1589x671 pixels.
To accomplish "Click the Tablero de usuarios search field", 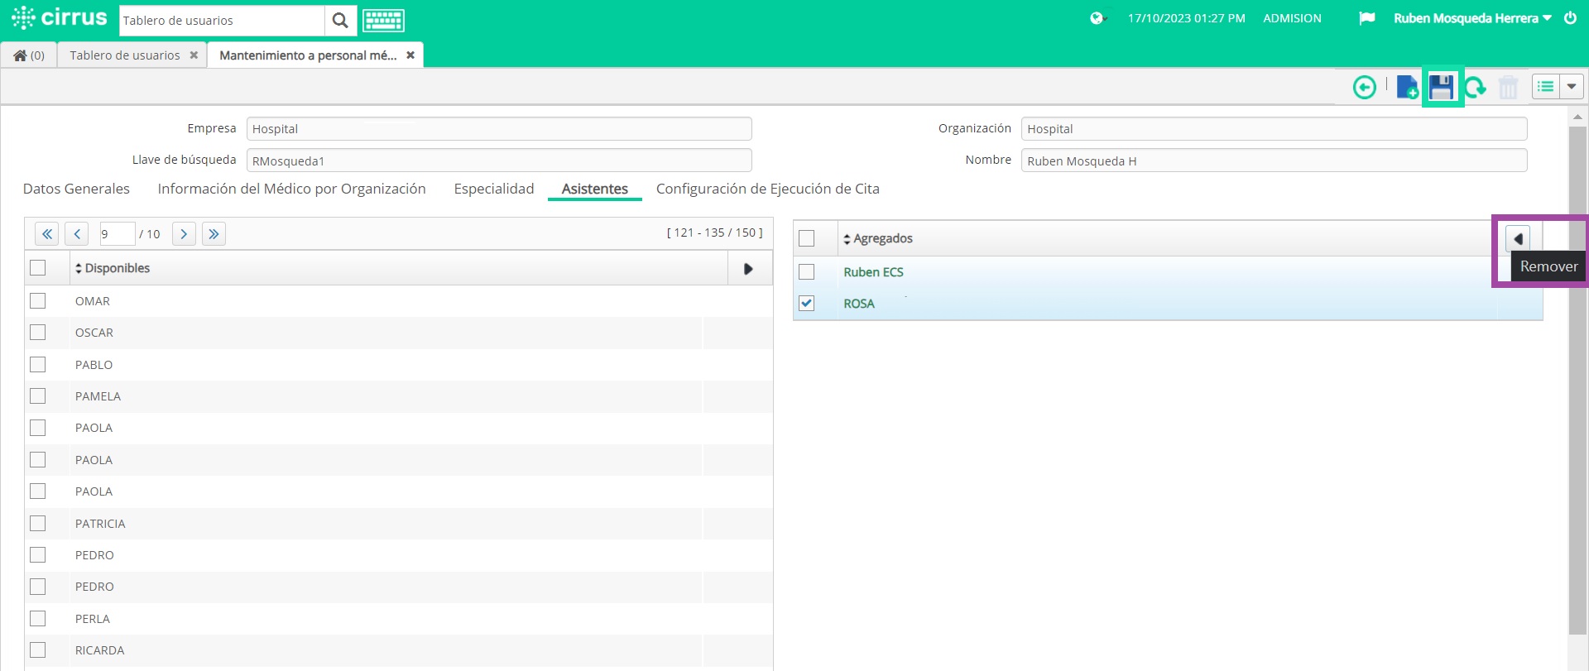I will 222,21.
